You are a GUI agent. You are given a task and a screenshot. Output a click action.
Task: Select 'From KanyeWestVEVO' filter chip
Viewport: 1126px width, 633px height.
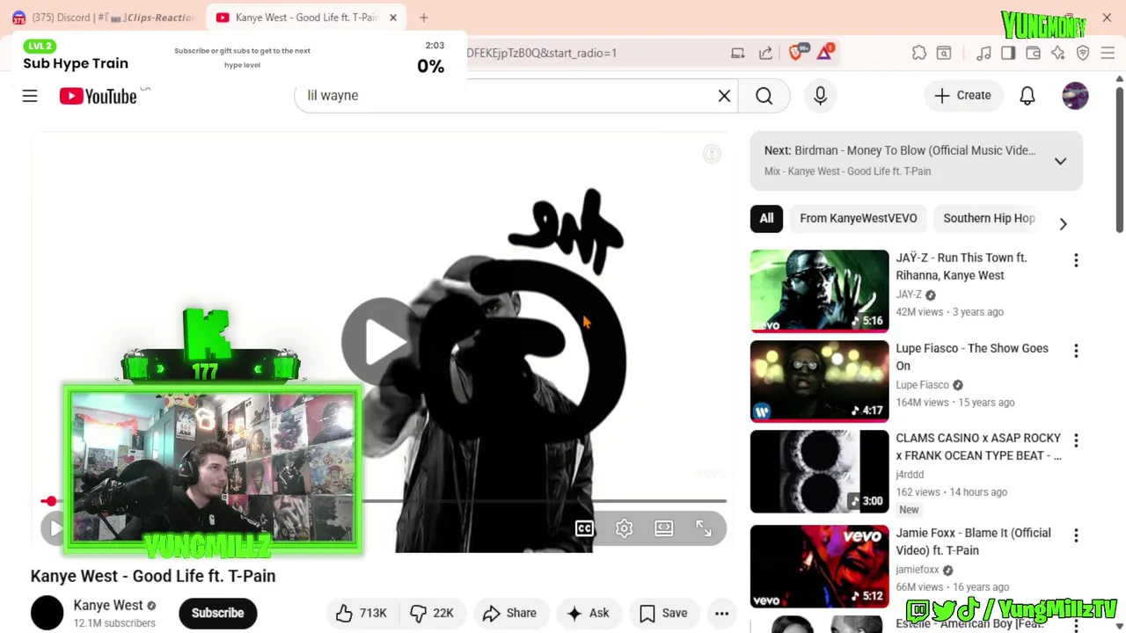858,218
